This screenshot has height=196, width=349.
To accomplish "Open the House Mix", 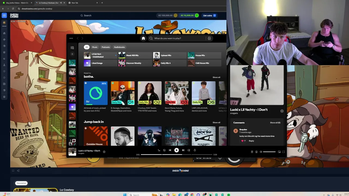I will click(x=204, y=56).
